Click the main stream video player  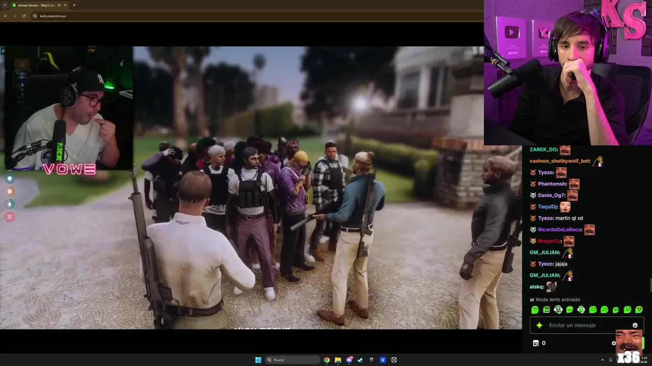pos(261,188)
